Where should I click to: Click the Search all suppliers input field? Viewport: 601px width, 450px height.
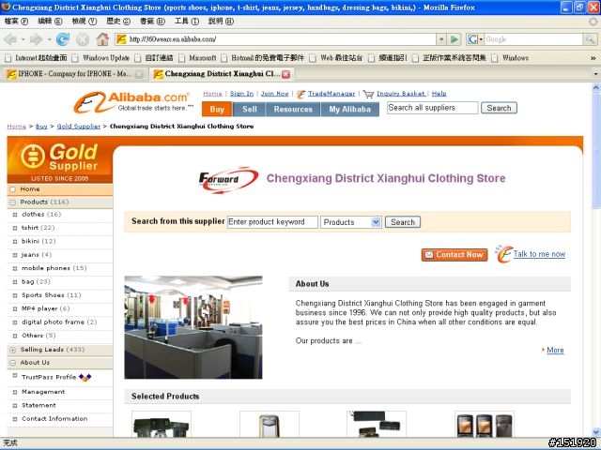tap(432, 108)
